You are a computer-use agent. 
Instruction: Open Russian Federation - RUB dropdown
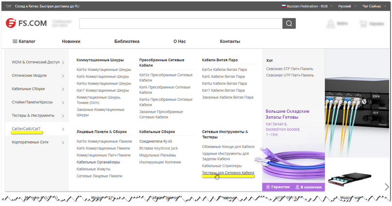tap(307, 6)
